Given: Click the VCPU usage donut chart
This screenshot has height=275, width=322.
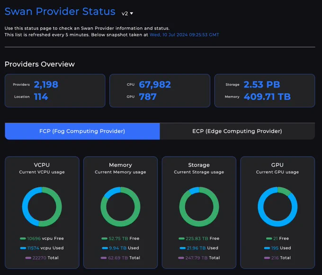Looking at the screenshot, I should pyautogui.click(x=42, y=206).
